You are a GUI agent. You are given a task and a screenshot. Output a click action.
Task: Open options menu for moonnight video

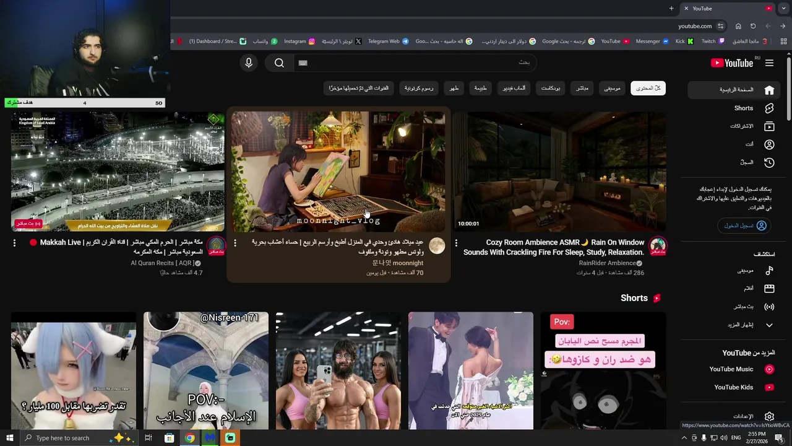pos(235,243)
